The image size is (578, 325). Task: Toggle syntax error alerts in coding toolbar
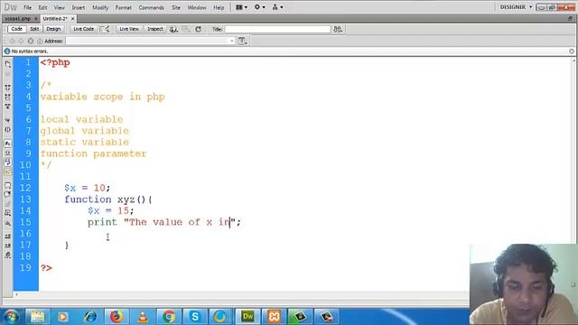pos(8,172)
